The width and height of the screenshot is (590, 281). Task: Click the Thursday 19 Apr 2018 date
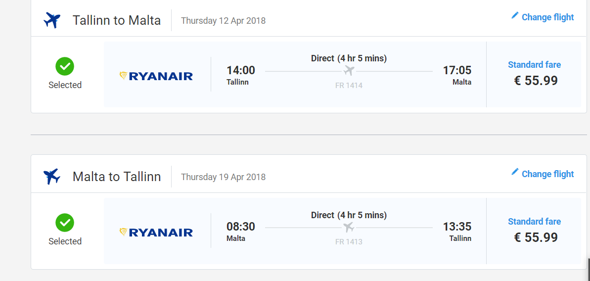tap(224, 177)
